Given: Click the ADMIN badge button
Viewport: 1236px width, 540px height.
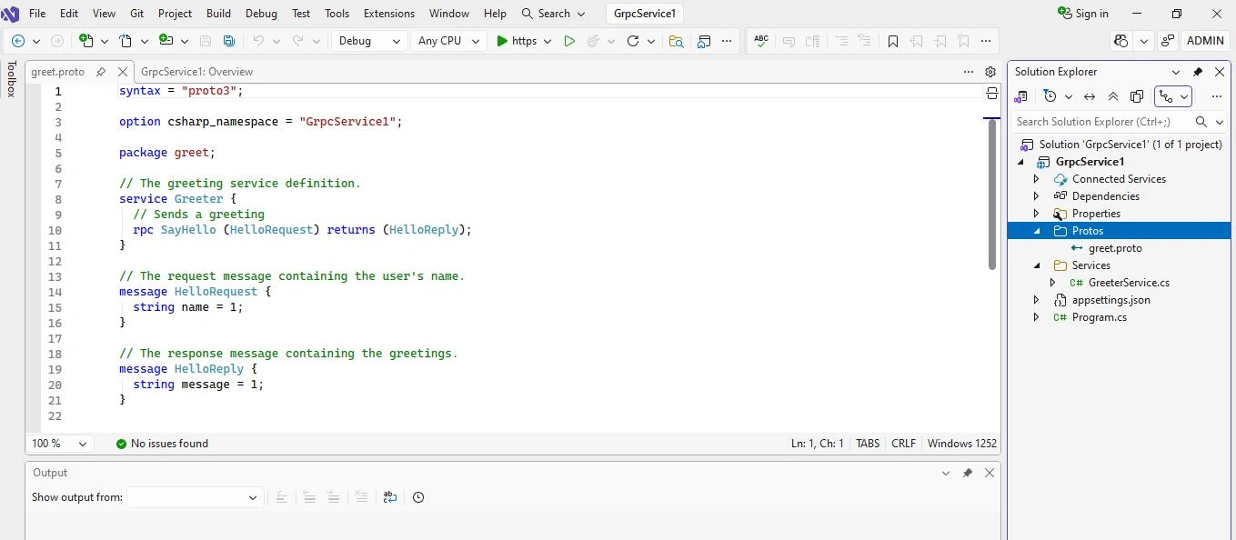Looking at the screenshot, I should click(1206, 41).
